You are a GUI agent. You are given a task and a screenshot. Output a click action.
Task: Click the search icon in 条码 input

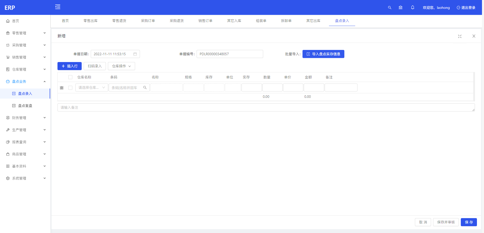[145, 88]
